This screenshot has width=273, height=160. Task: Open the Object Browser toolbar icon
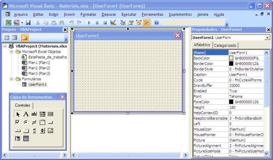(139, 22)
